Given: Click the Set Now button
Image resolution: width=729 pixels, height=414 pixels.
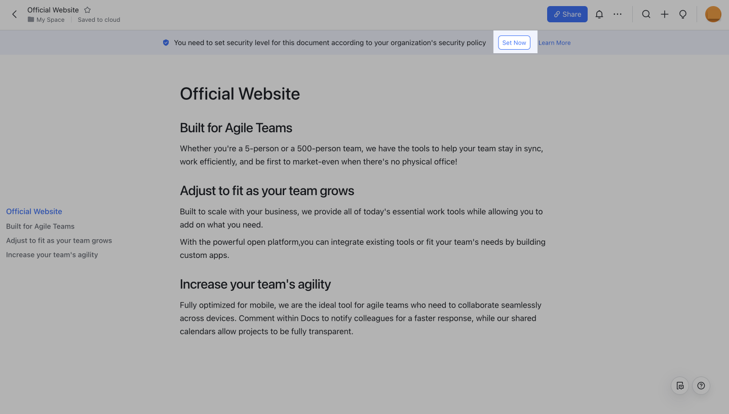Looking at the screenshot, I should click(514, 43).
